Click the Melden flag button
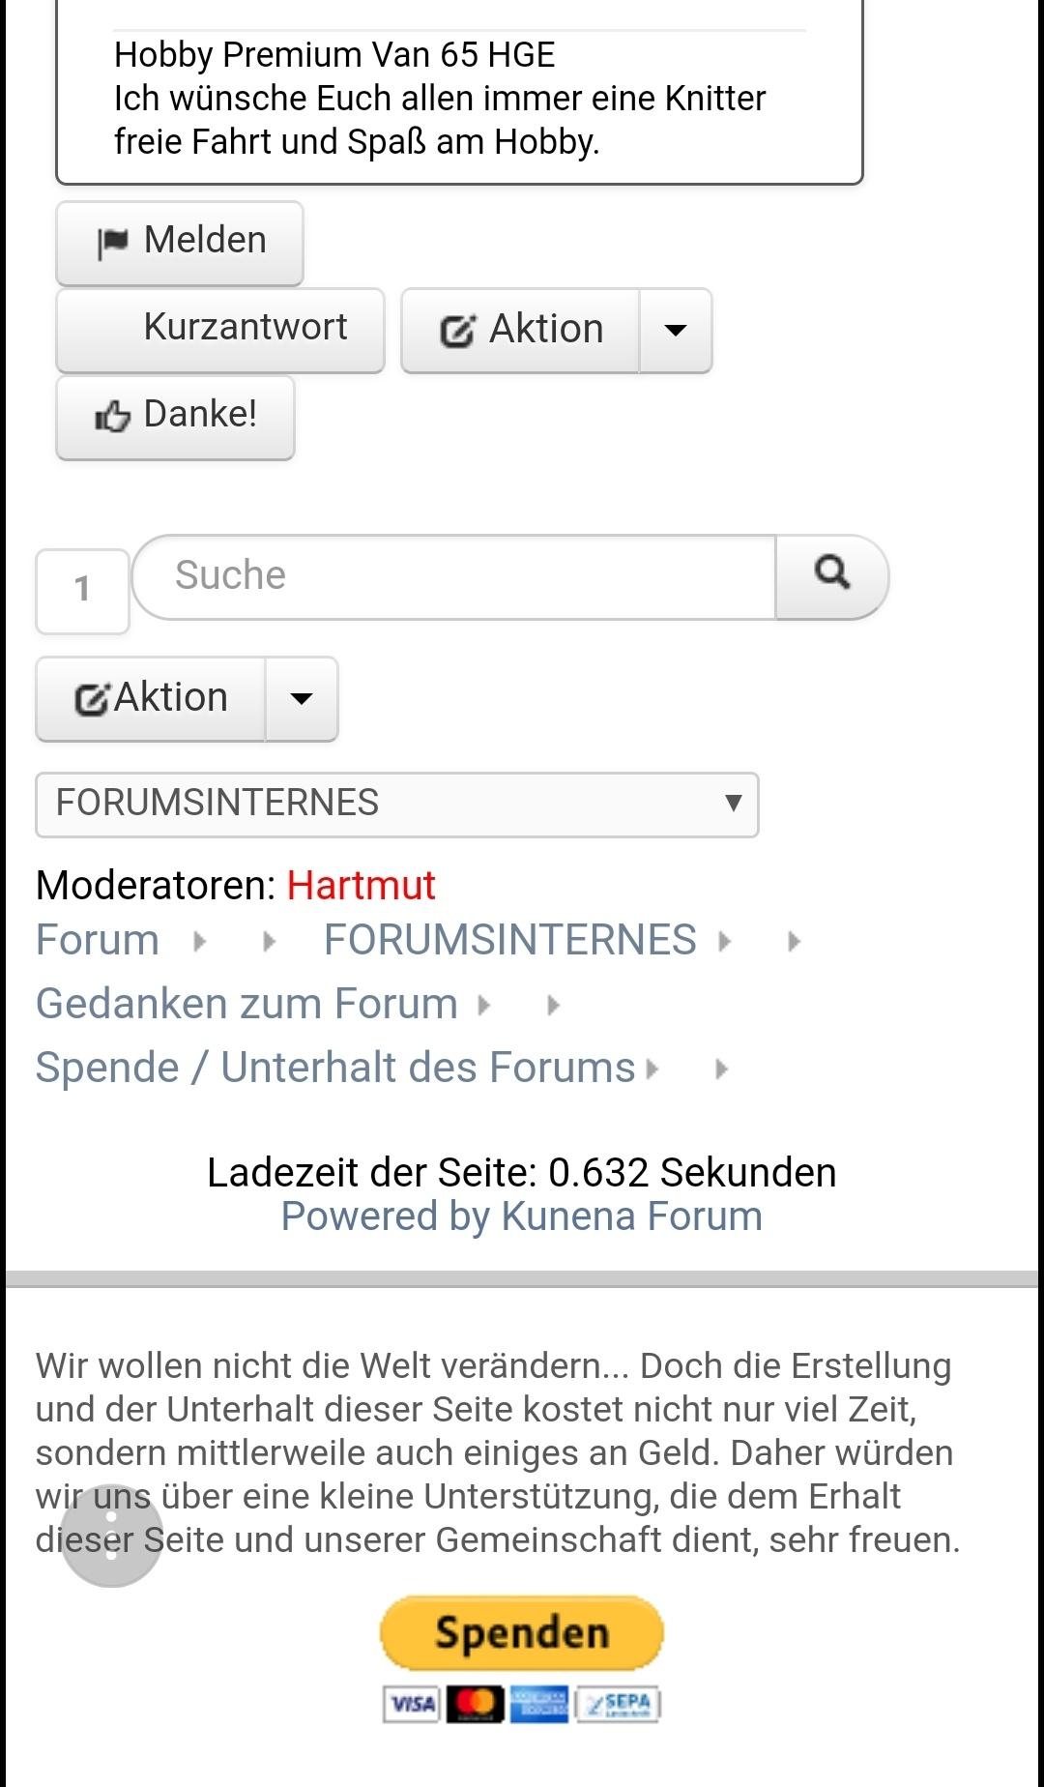The image size is (1044, 1787). [180, 242]
